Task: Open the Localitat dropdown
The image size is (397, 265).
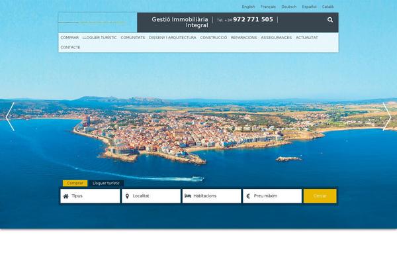Action: pyautogui.click(x=151, y=196)
